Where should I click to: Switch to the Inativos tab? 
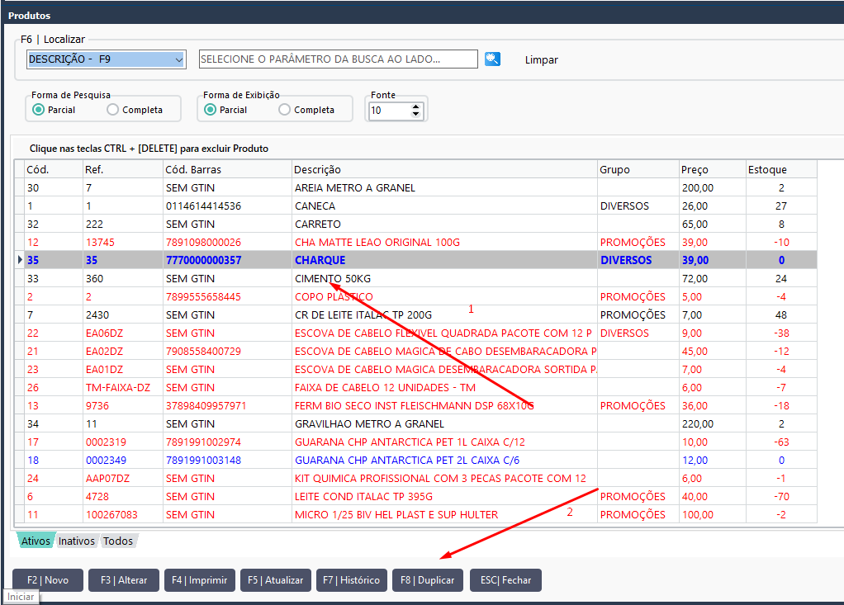77,541
